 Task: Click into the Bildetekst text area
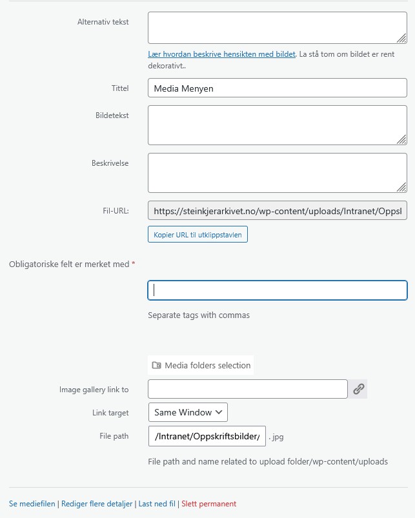(x=271, y=125)
